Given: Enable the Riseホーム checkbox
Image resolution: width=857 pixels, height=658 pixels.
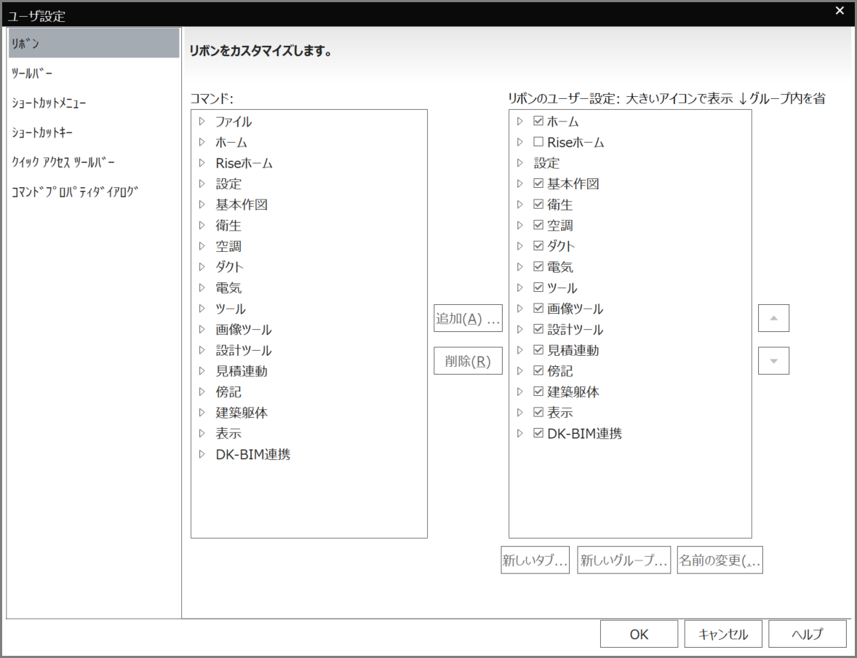Looking at the screenshot, I should pos(538,142).
